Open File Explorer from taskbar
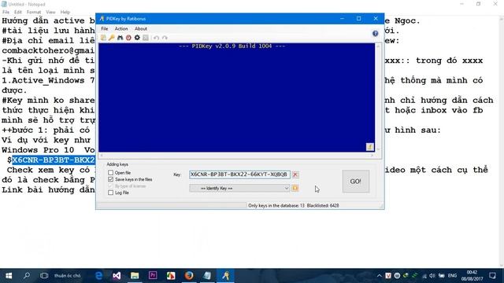 pos(135,276)
